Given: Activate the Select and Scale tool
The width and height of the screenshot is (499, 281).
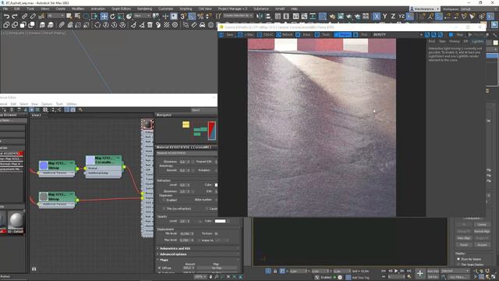Looking at the screenshot, I should (x=121, y=16).
